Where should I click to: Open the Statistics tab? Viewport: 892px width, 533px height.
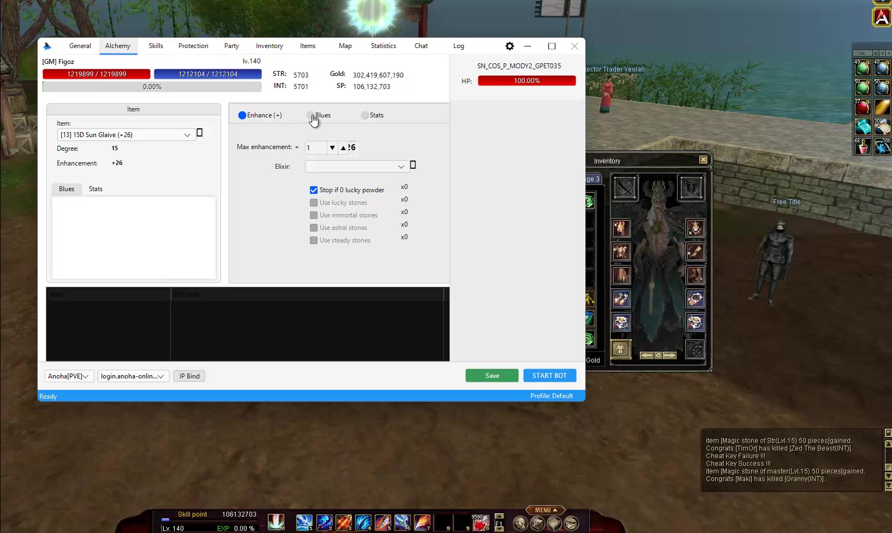coord(383,46)
